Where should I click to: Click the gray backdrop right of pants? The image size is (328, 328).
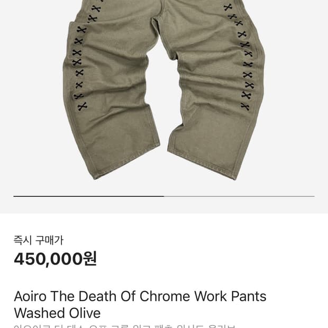(296, 94)
